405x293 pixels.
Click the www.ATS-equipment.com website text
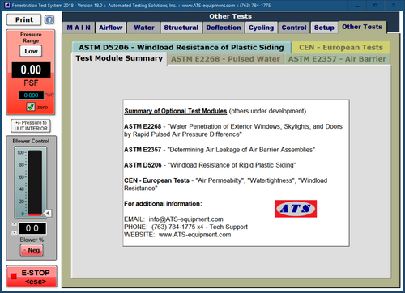pyautogui.click(x=194, y=235)
